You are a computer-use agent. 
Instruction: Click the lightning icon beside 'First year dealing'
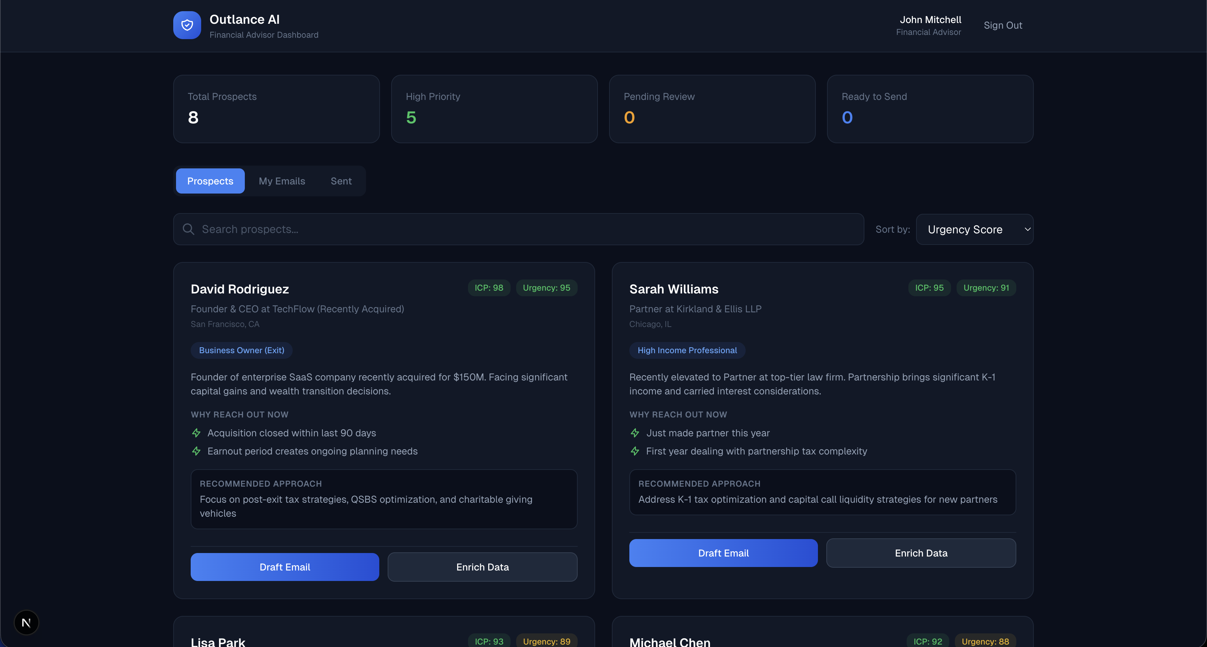(635, 451)
